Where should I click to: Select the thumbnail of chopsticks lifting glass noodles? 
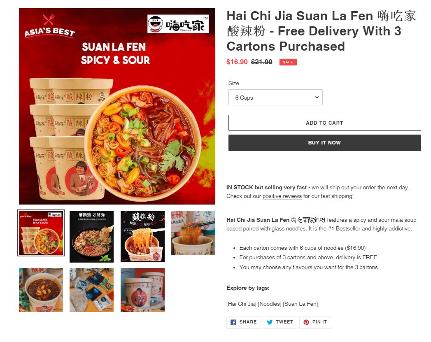click(193, 233)
